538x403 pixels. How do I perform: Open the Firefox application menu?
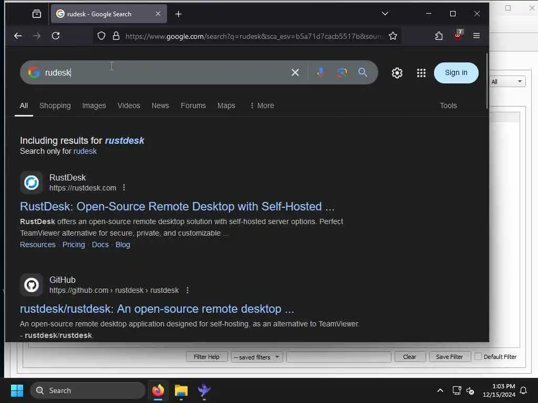476,36
